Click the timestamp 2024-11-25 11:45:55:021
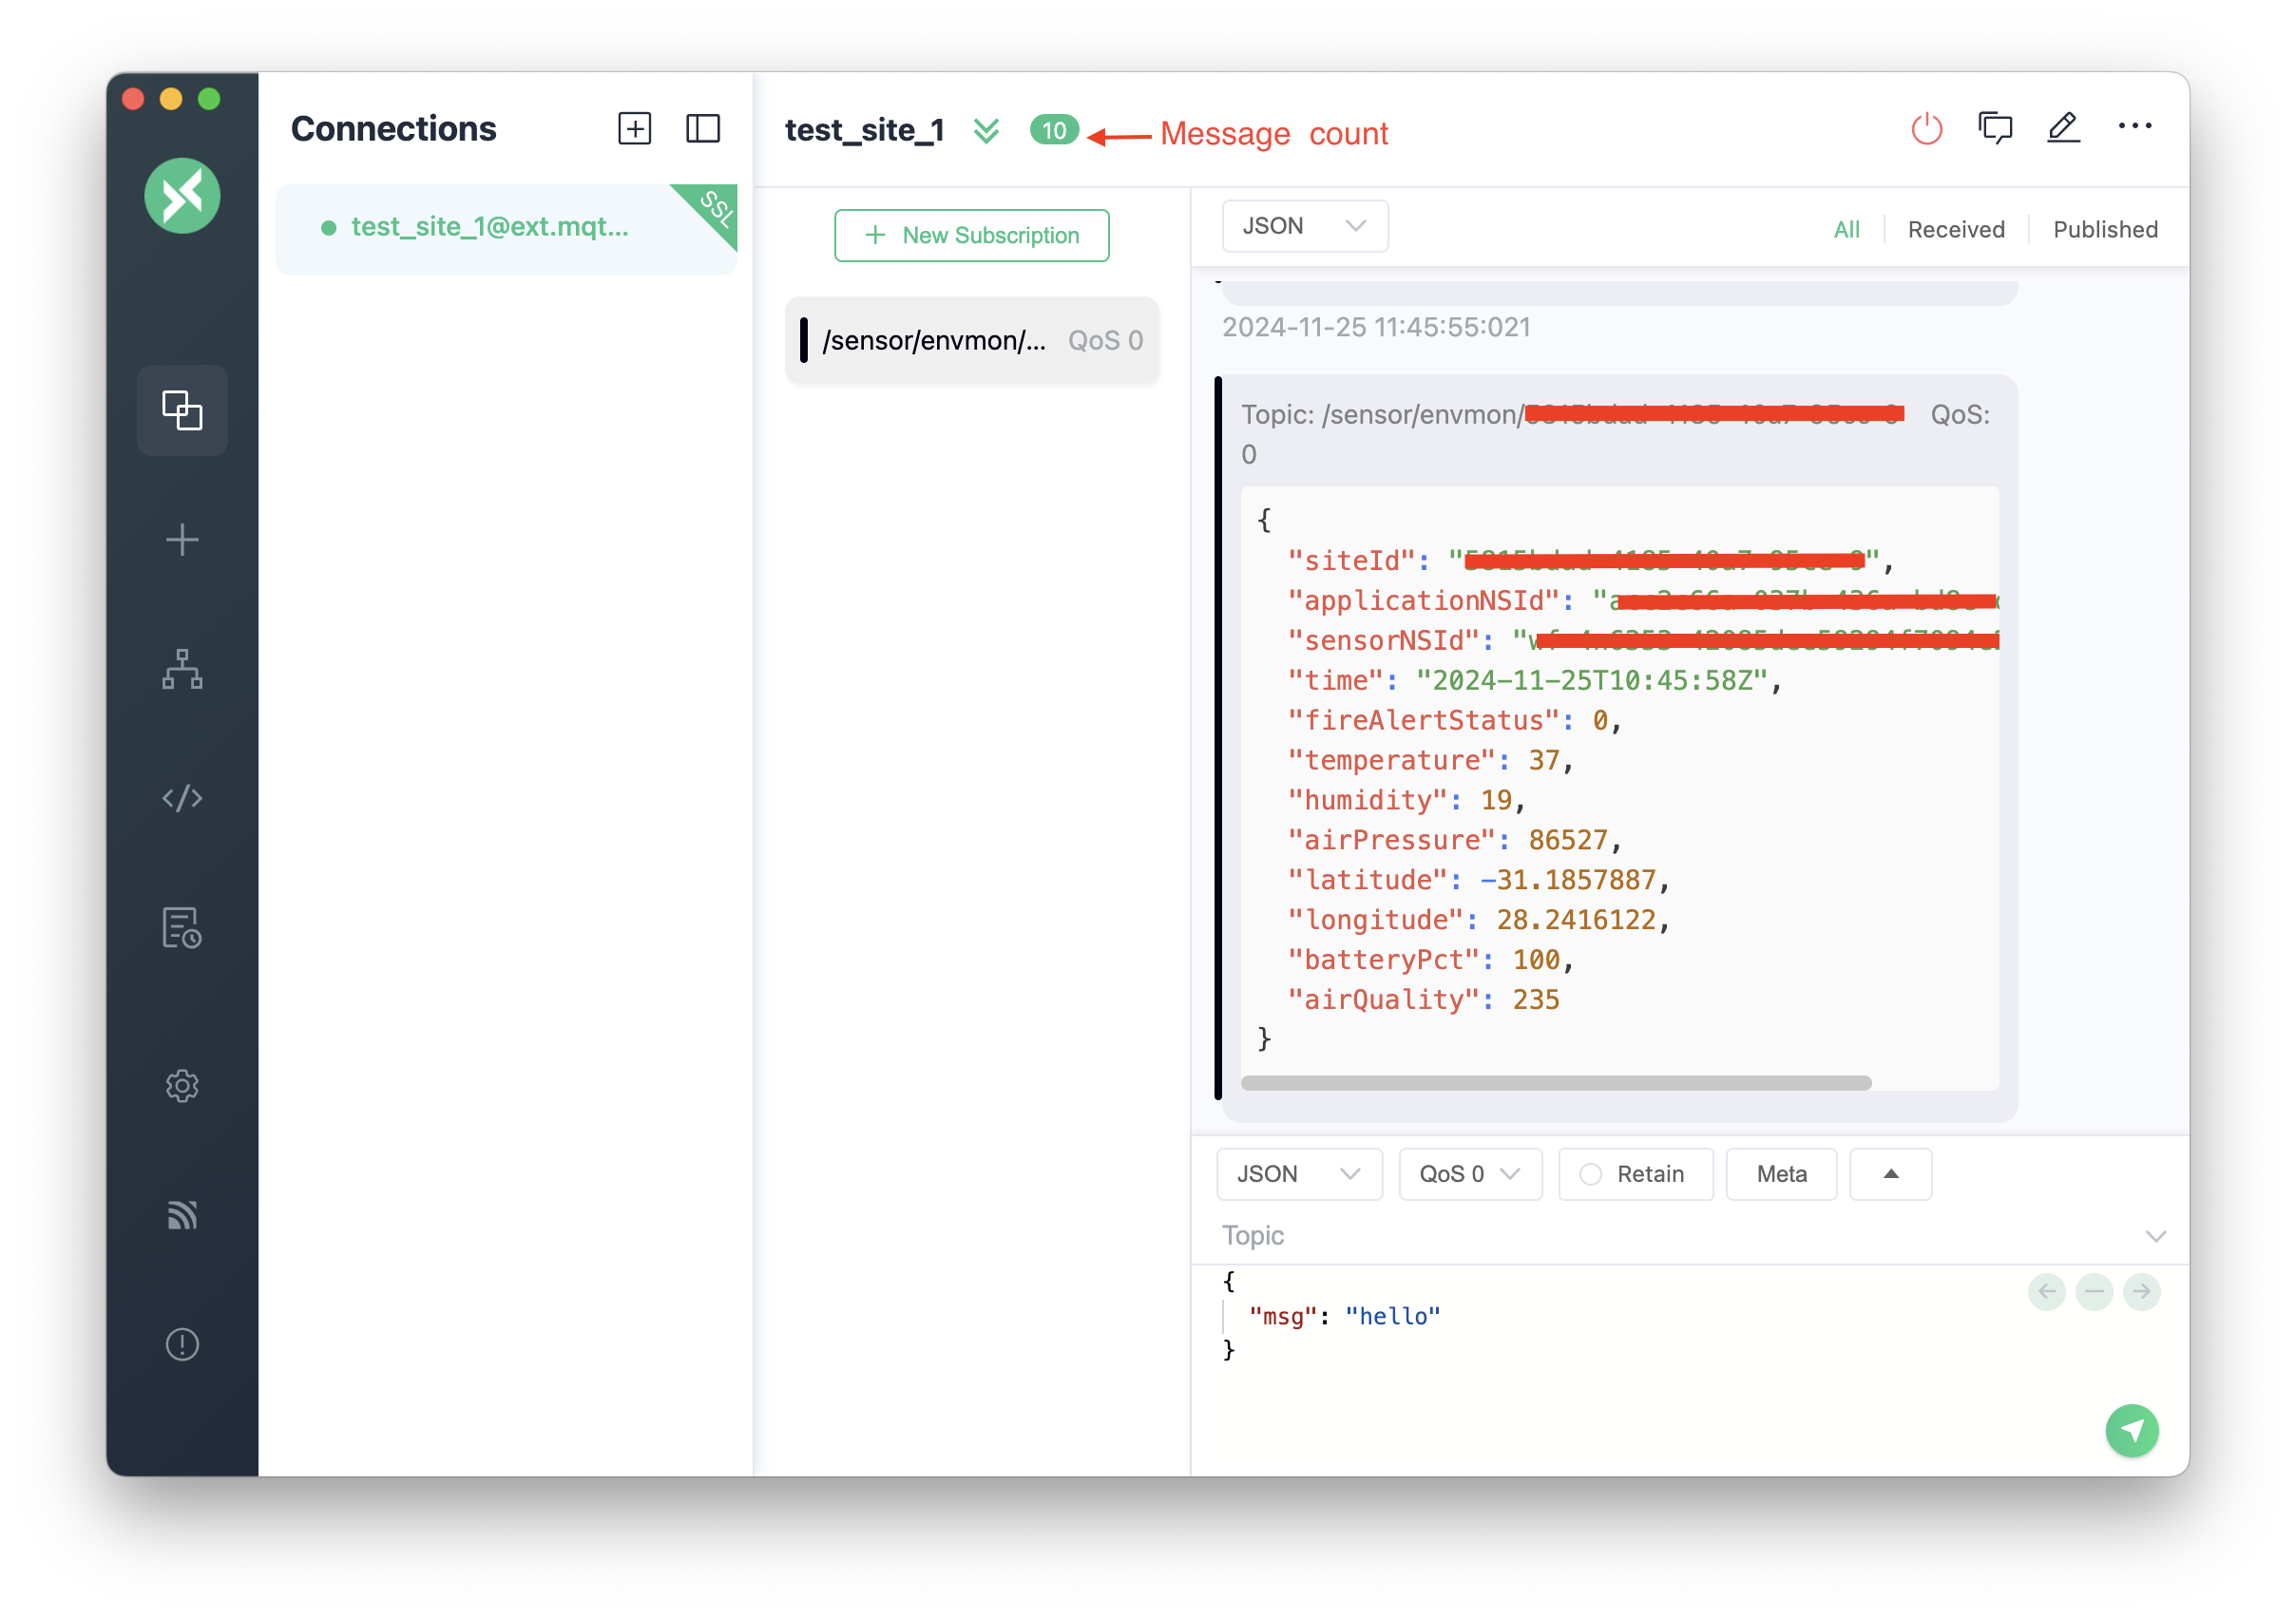This screenshot has width=2296, height=1617. tap(1376, 327)
